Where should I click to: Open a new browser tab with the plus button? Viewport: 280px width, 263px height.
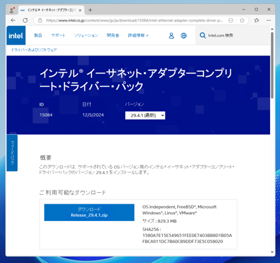[x=90, y=10]
